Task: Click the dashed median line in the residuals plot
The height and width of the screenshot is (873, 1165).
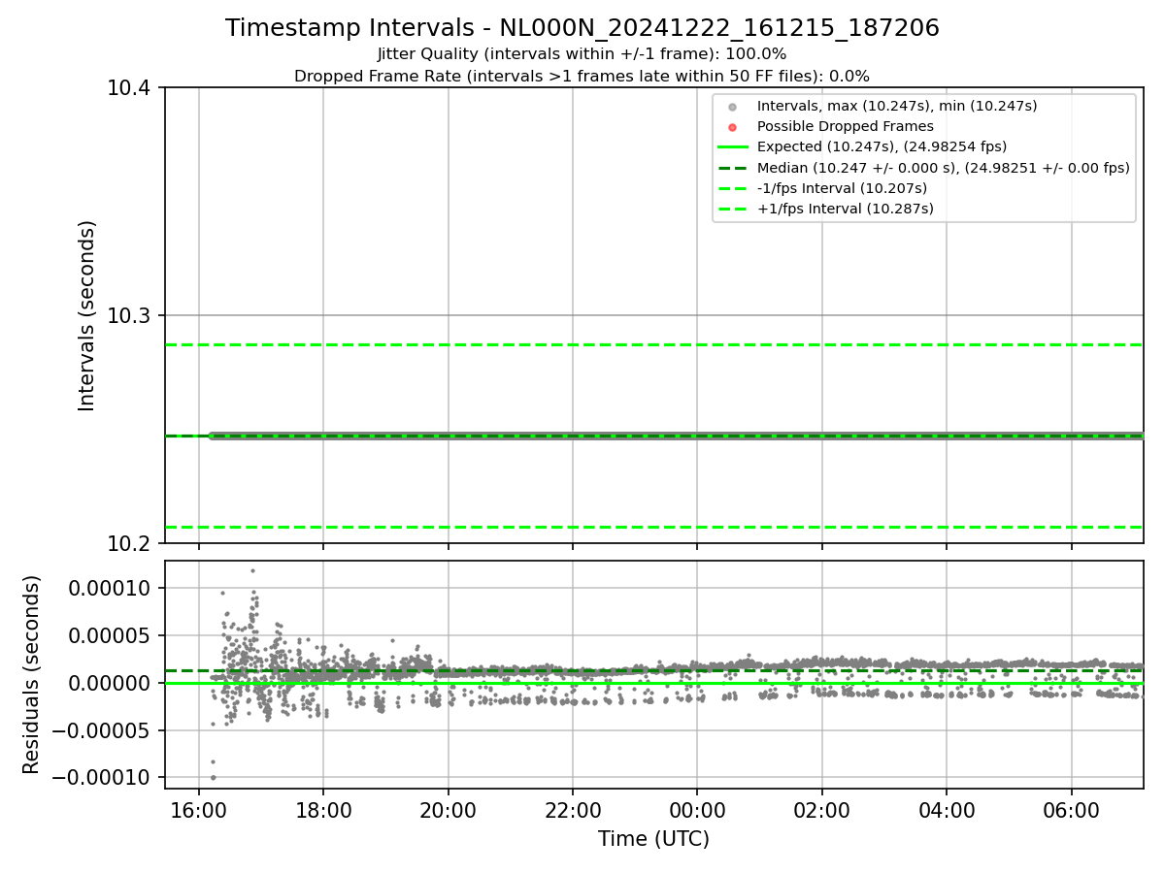Action: coord(653,670)
